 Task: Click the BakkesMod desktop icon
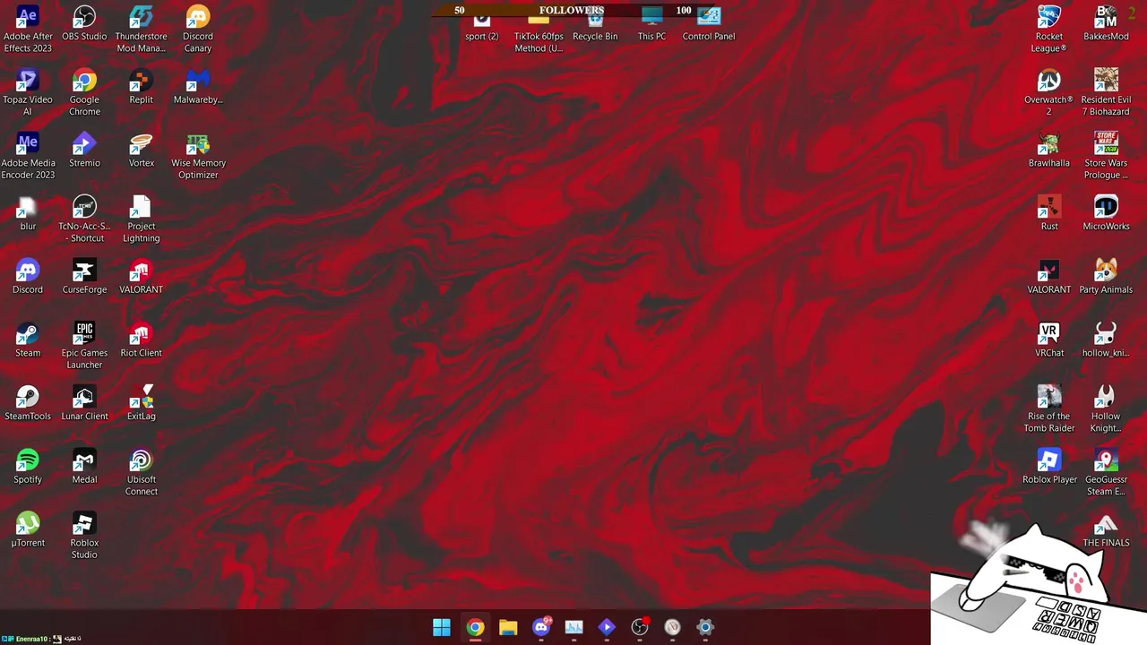point(1106,23)
